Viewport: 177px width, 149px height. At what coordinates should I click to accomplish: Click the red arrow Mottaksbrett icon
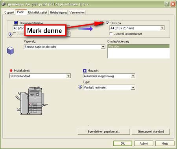pos(11,71)
